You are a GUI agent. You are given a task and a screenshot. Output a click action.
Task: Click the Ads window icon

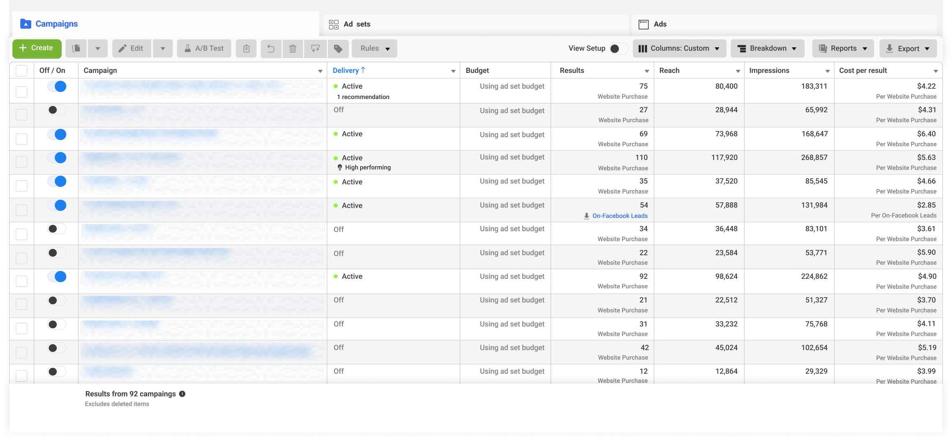(644, 24)
